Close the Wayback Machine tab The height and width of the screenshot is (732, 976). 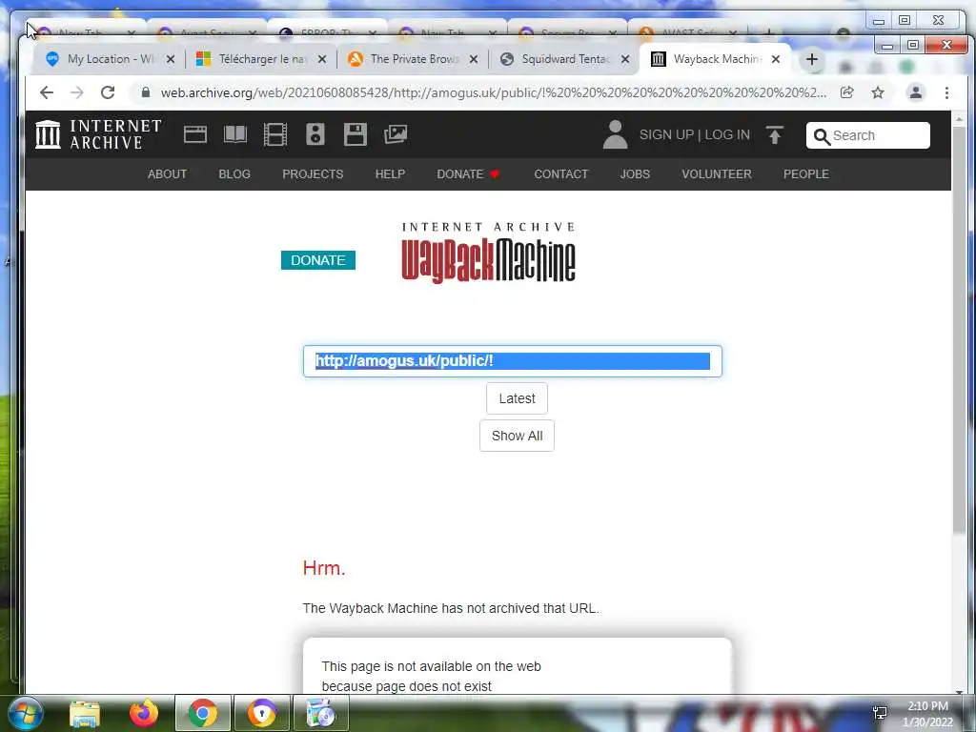pyautogui.click(x=776, y=59)
